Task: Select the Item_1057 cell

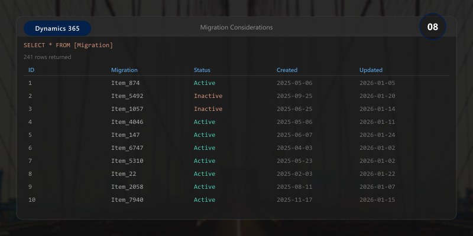Action: (x=127, y=109)
